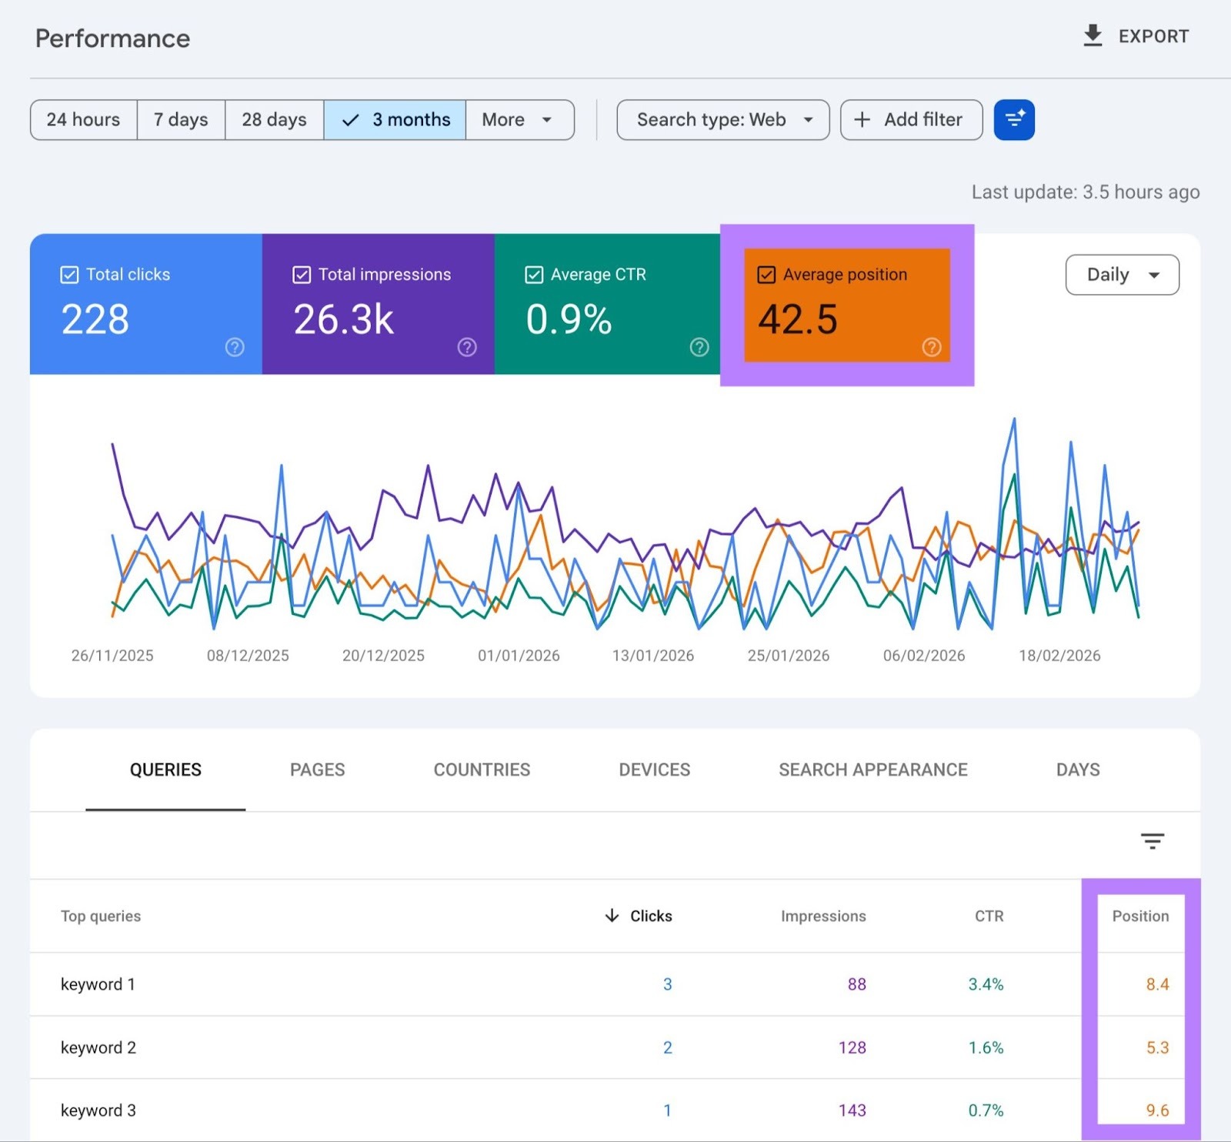Select the 24 hours time filter chip
Image resolution: width=1231 pixels, height=1142 pixels.
pos(83,119)
